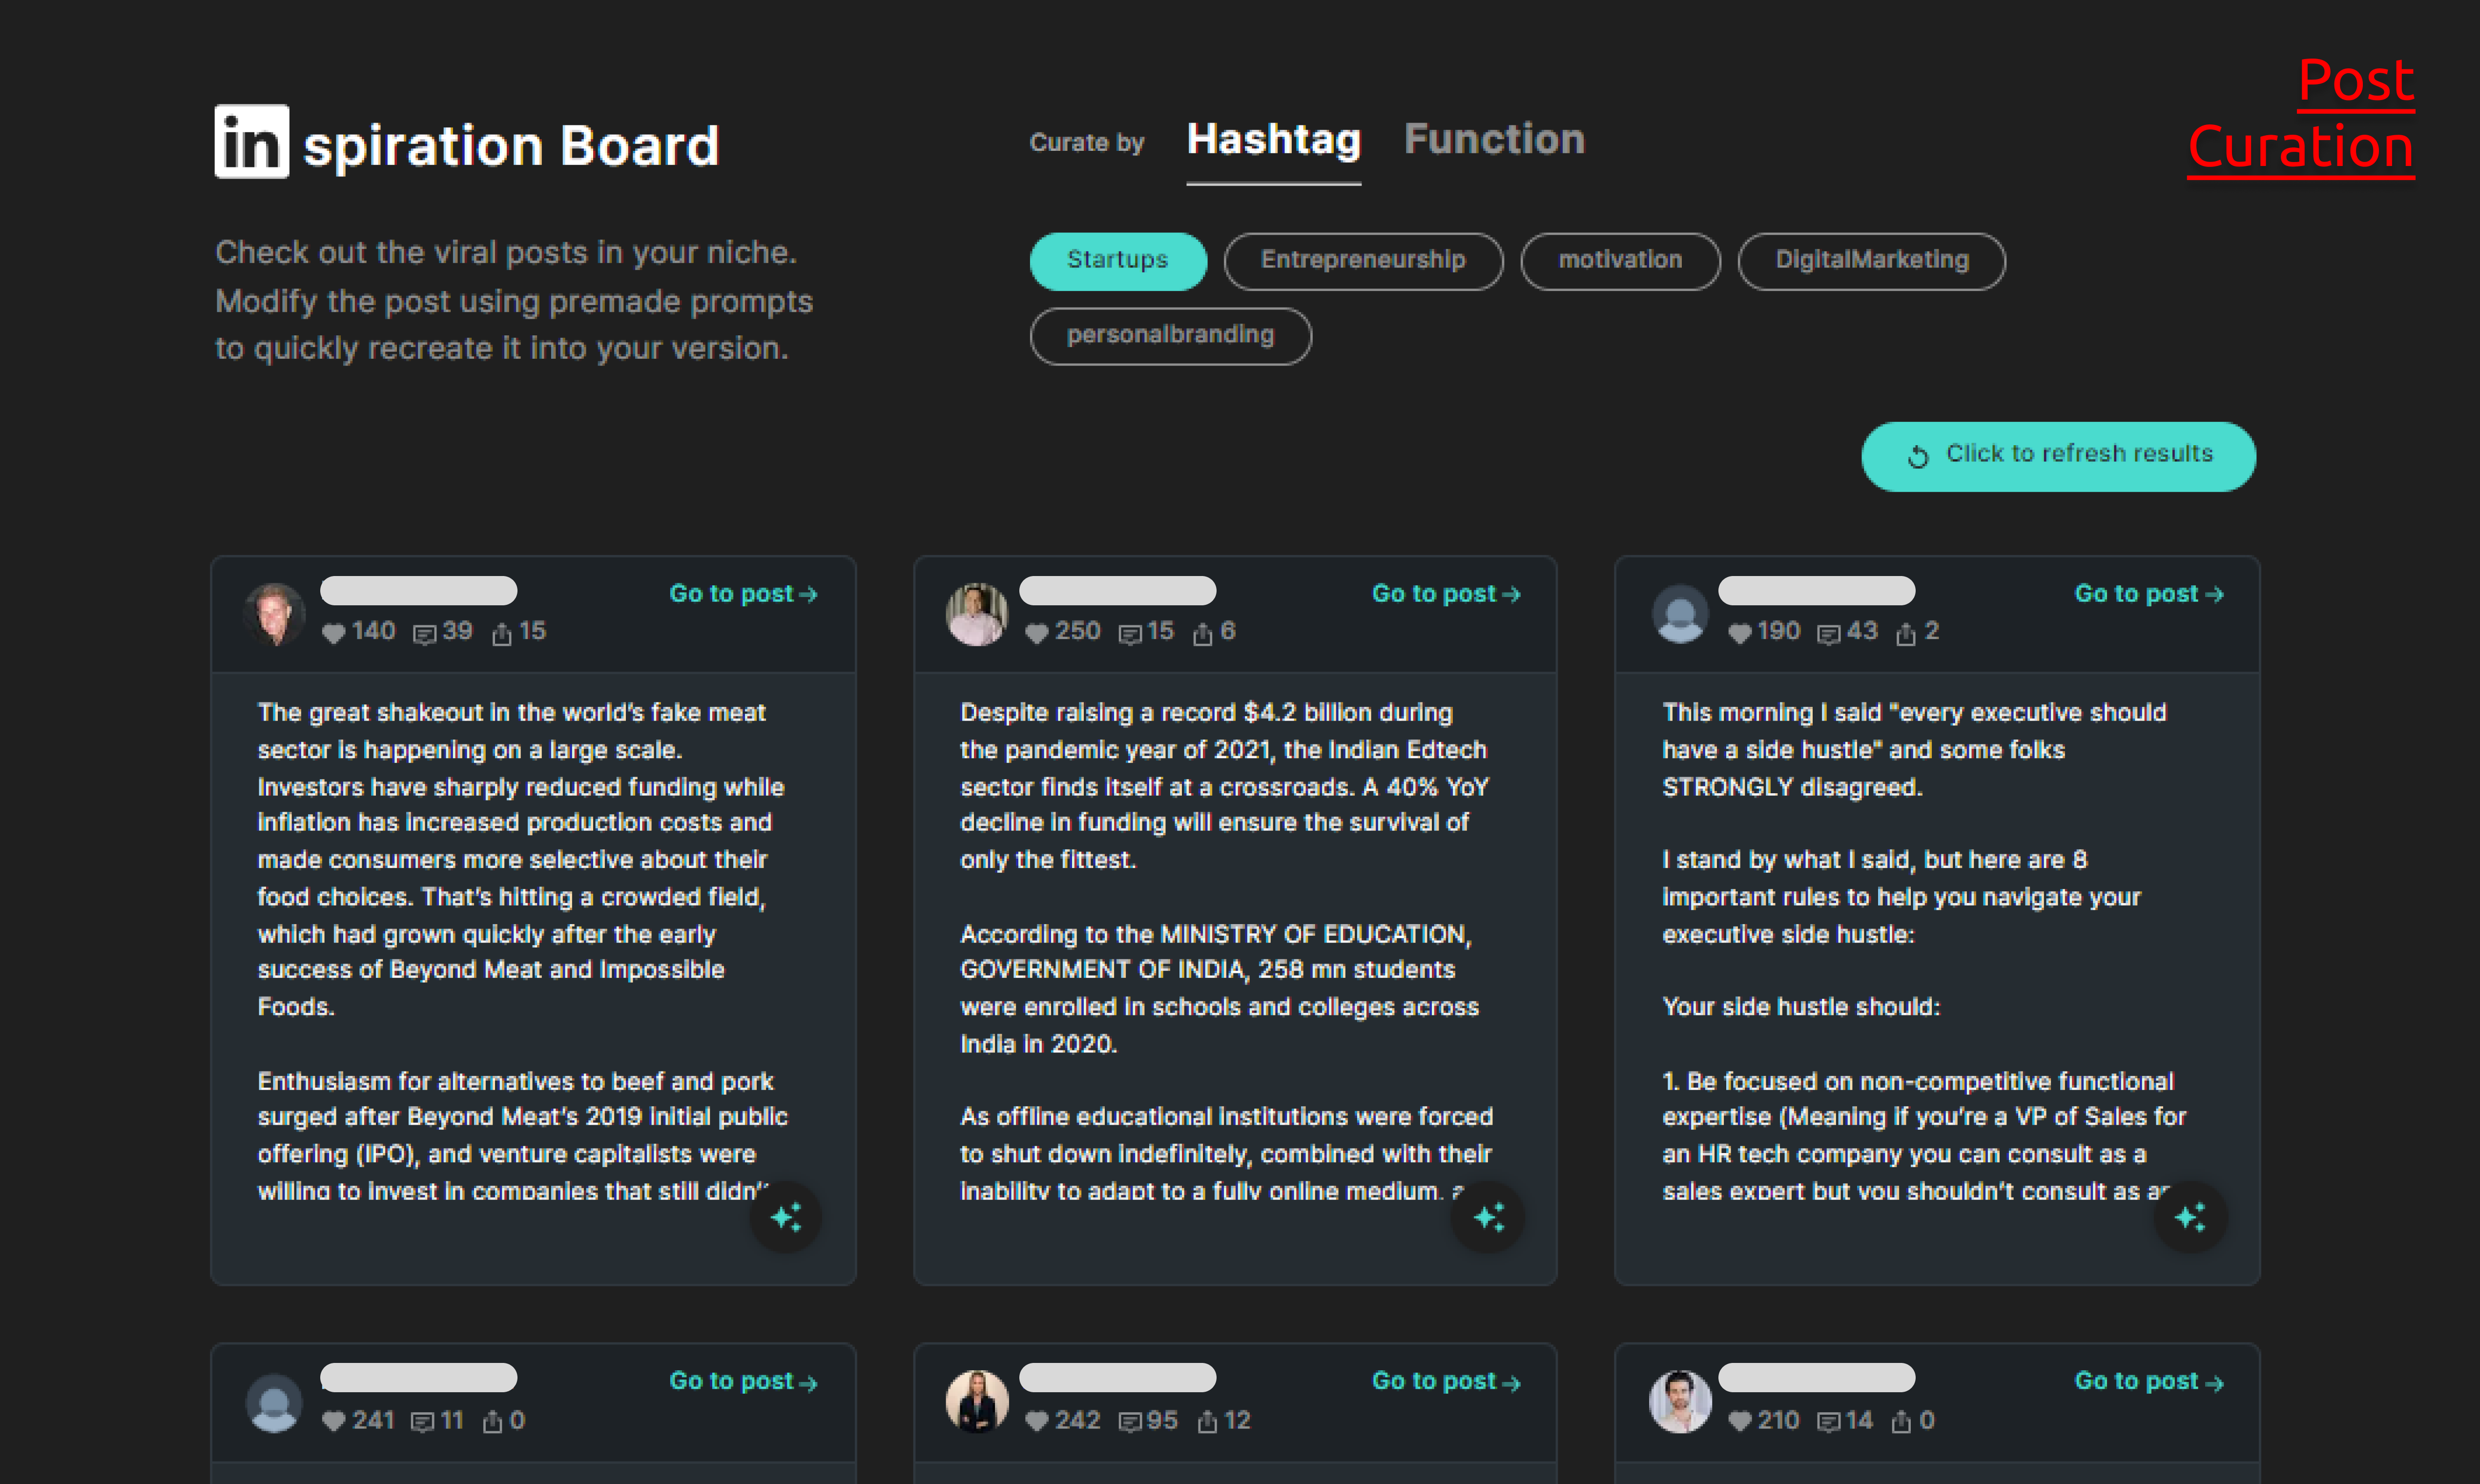The height and width of the screenshot is (1484, 2480).
Task: Click the 'Click to refresh results' button
Action: [x=2058, y=456]
